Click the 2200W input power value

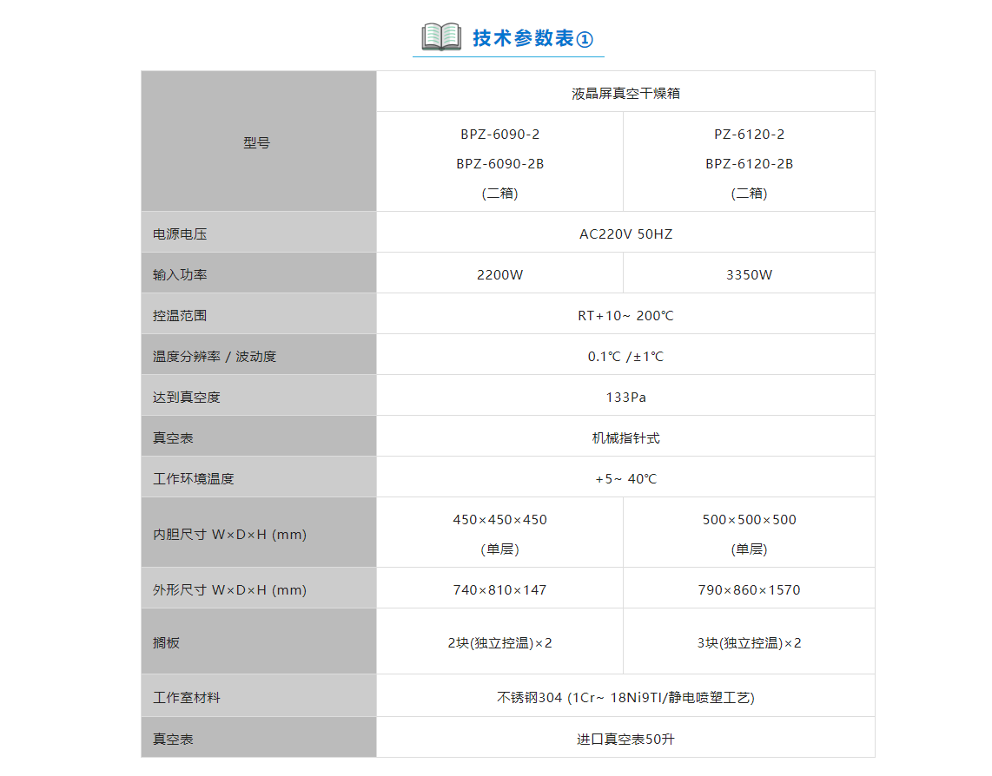pos(499,275)
